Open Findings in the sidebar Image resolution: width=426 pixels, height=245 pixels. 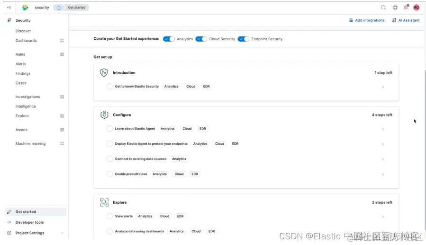tap(23, 73)
